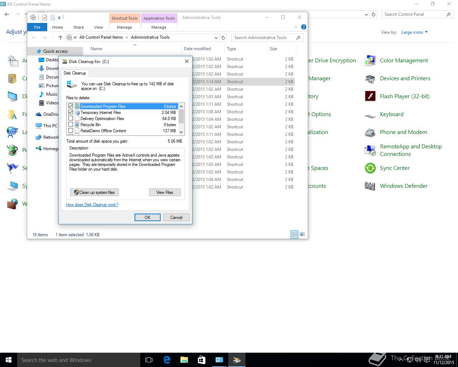Select Quick access in the navigation pane

click(55, 51)
